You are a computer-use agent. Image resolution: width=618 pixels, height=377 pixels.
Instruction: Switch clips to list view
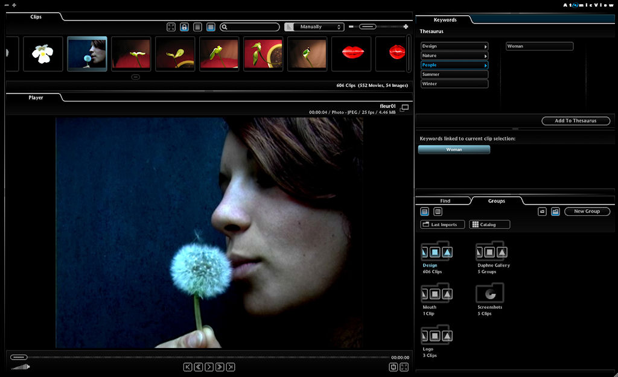(x=197, y=27)
